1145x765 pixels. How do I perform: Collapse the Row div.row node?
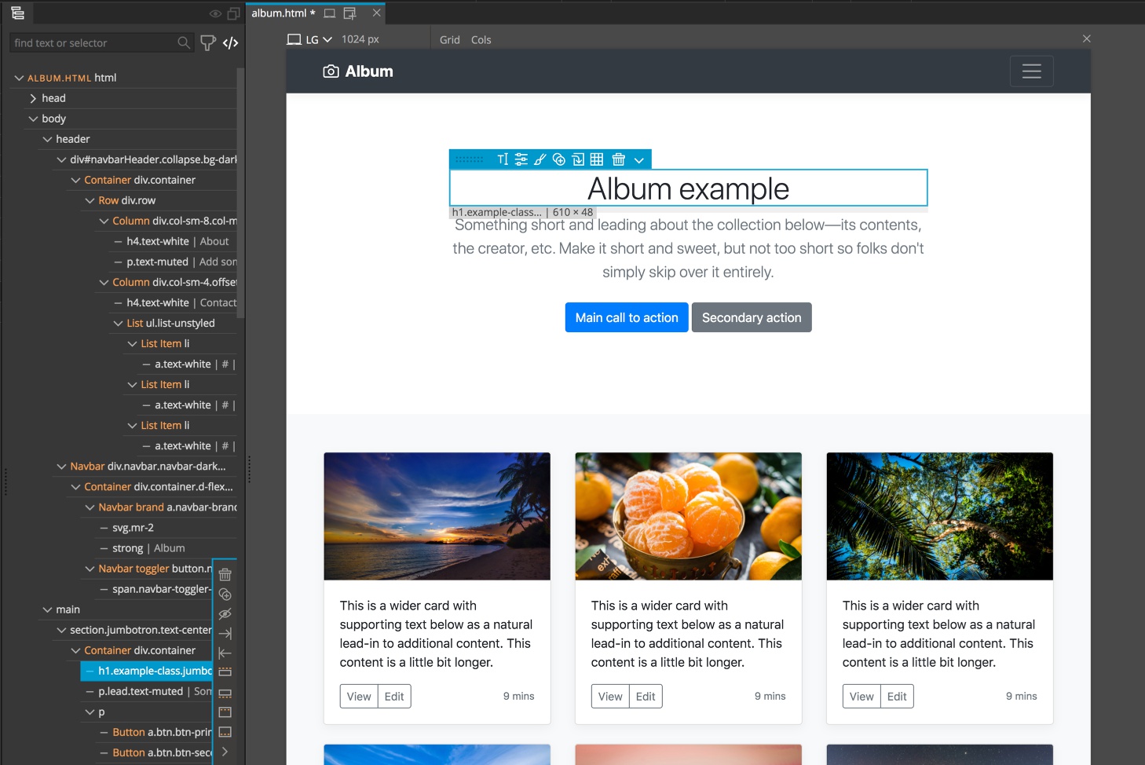click(90, 200)
